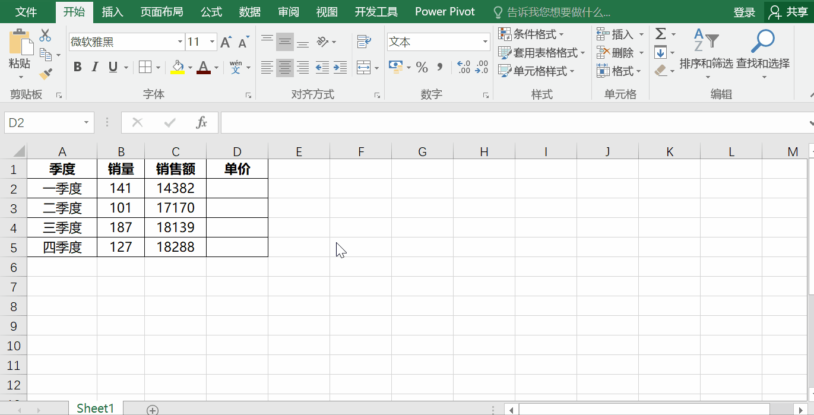Increase decimal places icon
Image resolution: width=814 pixels, height=415 pixels.
[x=464, y=67]
